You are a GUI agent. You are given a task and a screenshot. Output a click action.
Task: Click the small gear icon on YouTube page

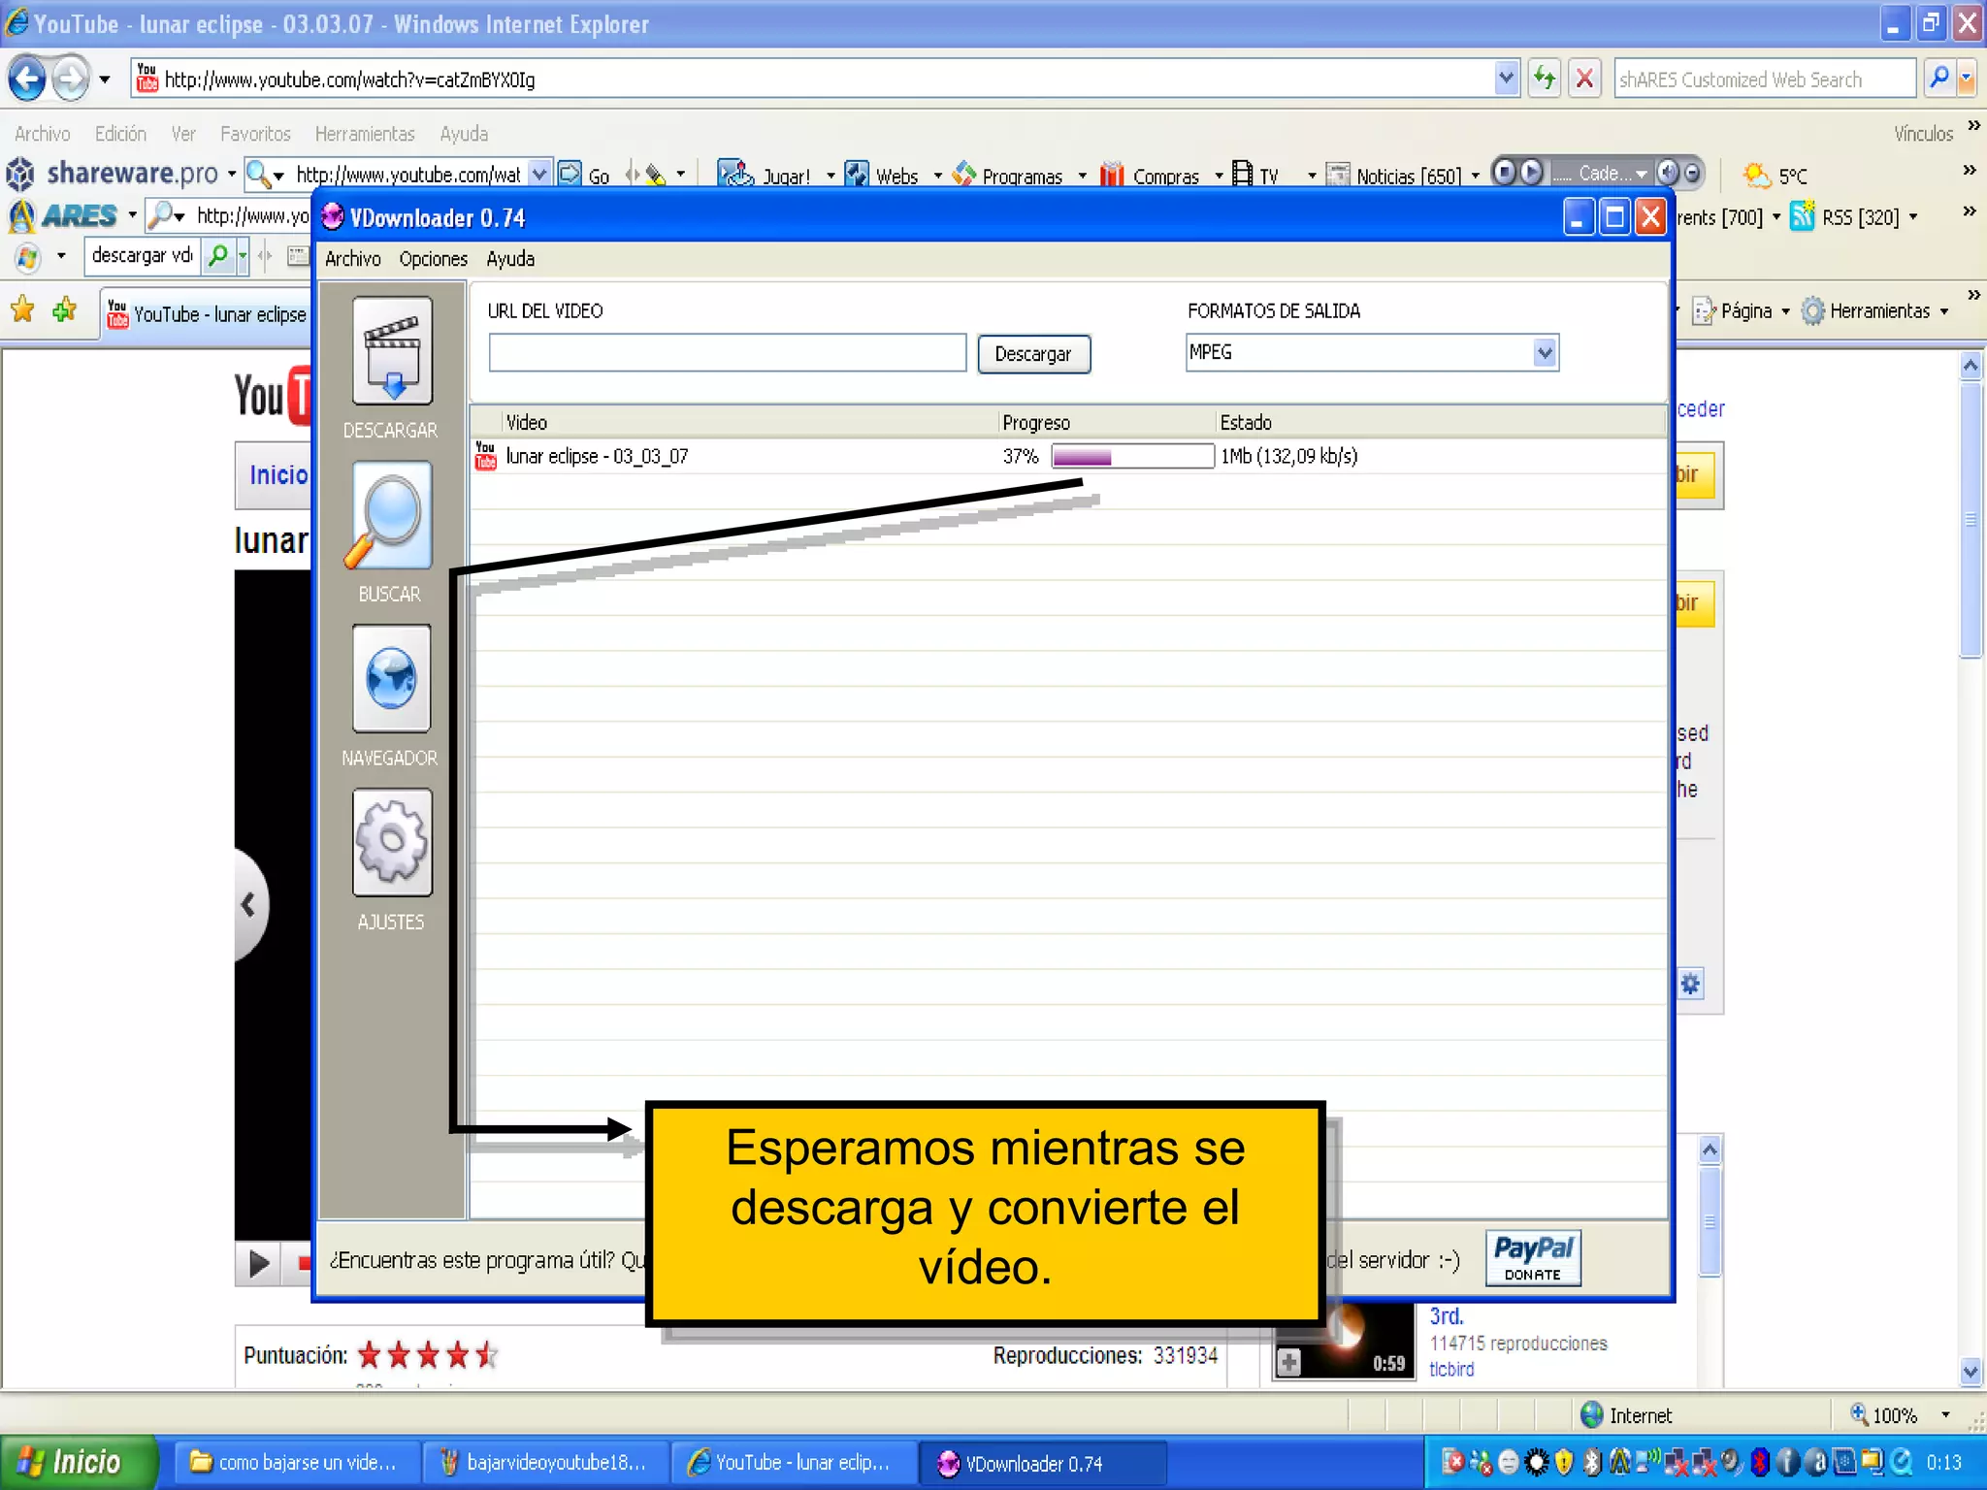pyautogui.click(x=1690, y=984)
